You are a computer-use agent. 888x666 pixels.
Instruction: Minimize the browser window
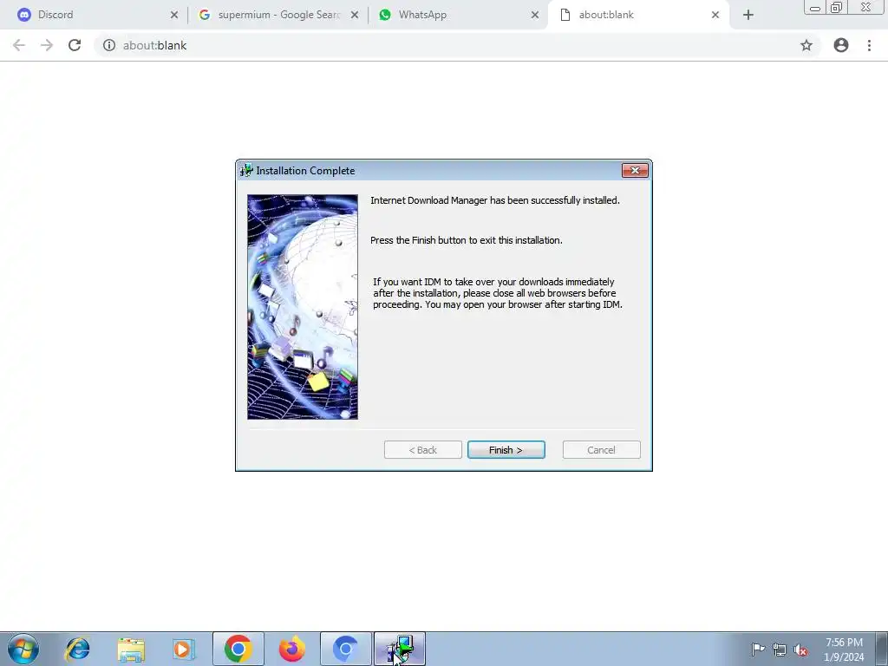(x=815, y=7)
